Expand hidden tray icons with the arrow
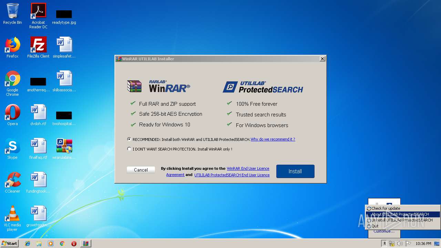Screen dimensions: 441x248 pyautogui.click(x=384, y=244)
